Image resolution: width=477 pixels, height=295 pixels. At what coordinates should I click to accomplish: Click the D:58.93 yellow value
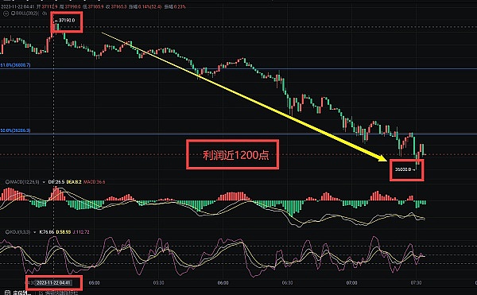pyautogui.click(x=64, y=232)
